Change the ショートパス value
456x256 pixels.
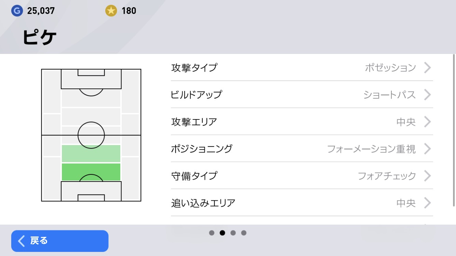tap(390, 95)
